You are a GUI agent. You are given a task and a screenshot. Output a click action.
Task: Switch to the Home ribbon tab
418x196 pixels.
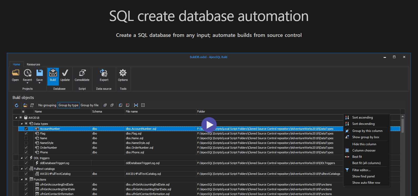tap(17, 64)
